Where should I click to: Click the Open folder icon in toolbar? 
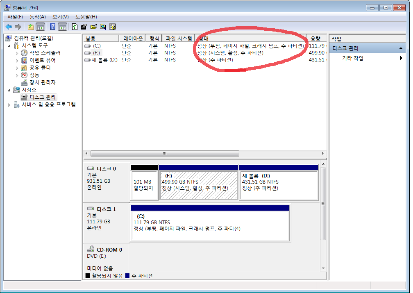tap(93, 27)
